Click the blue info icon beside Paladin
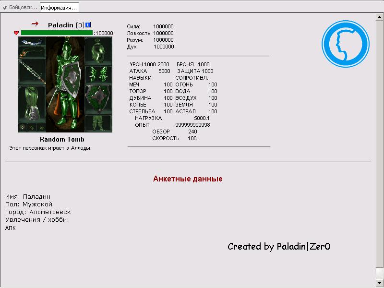This screenshot has height=288, width=384. point(88,25)
